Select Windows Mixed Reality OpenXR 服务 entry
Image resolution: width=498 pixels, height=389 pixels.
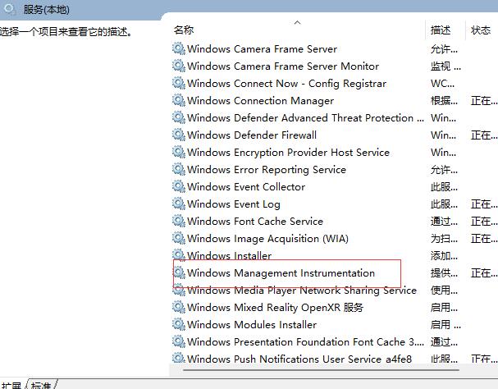tap(275, 308)
